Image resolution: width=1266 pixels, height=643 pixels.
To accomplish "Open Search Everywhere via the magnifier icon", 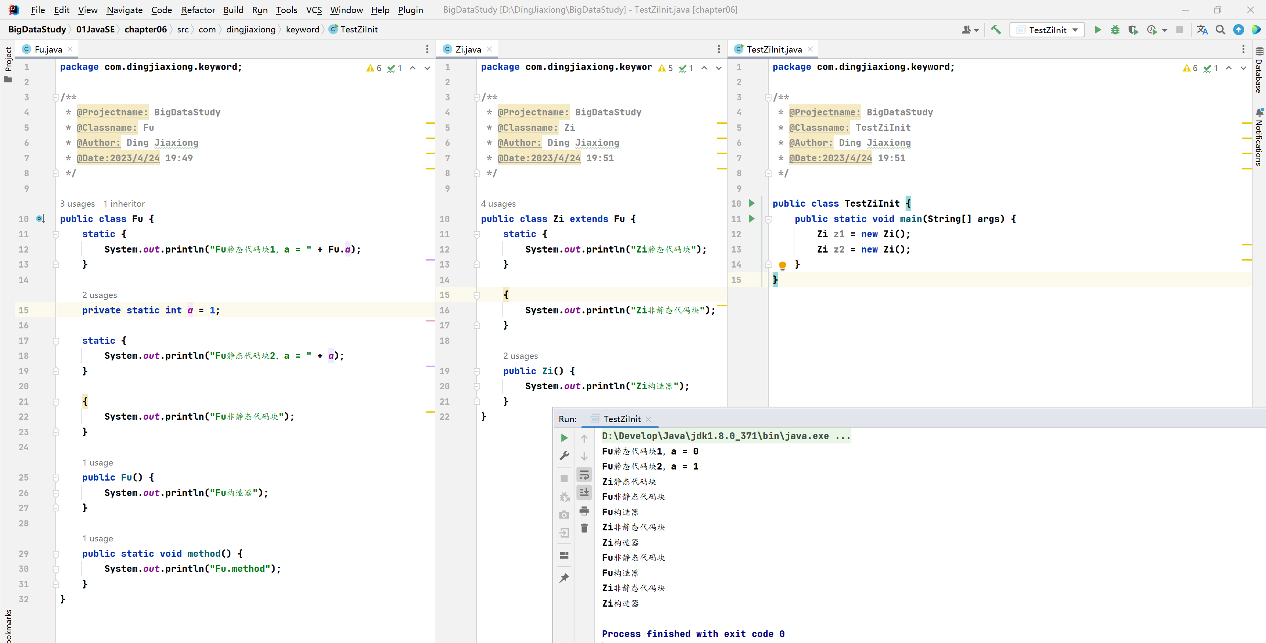I will click(1220, 30).
